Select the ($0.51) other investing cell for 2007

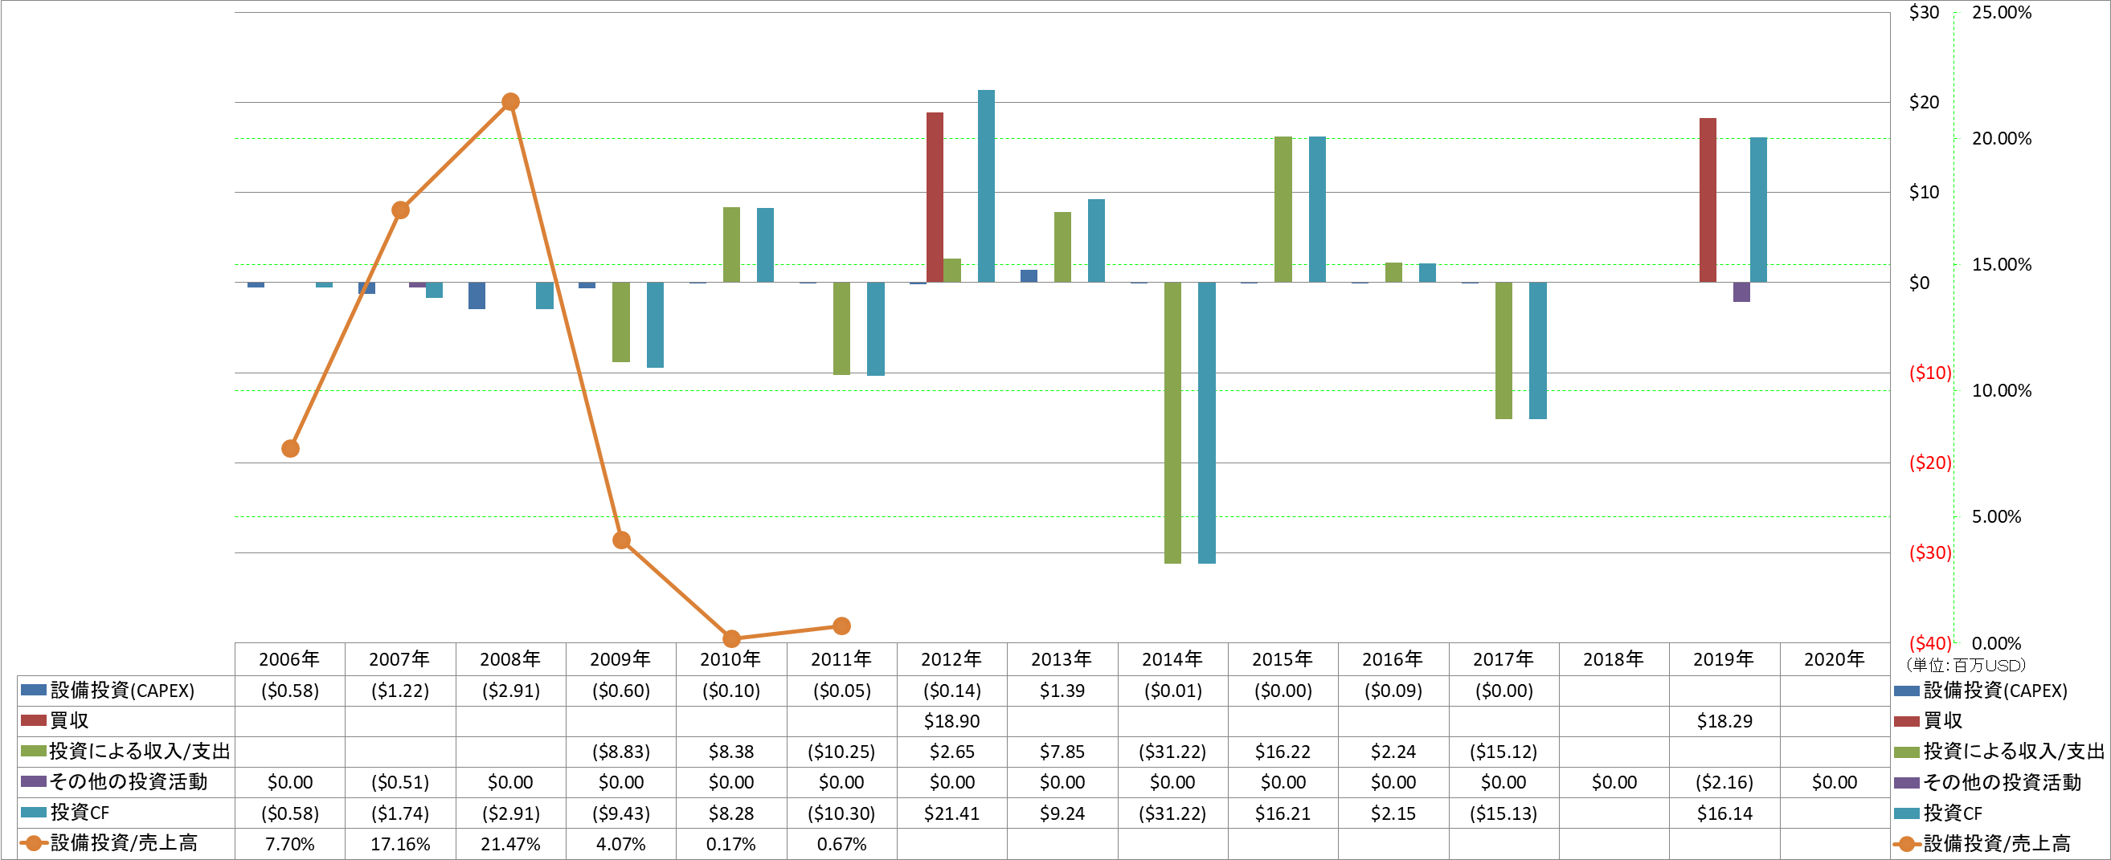click(x=400, y=782)
